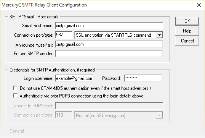The image size is (205, 138).
Task: Edit the connection port 587 field
Action: 64,35
